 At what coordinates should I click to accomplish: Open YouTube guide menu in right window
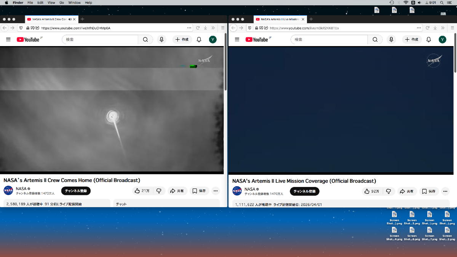pyautogui.click(x=237, y=40)
